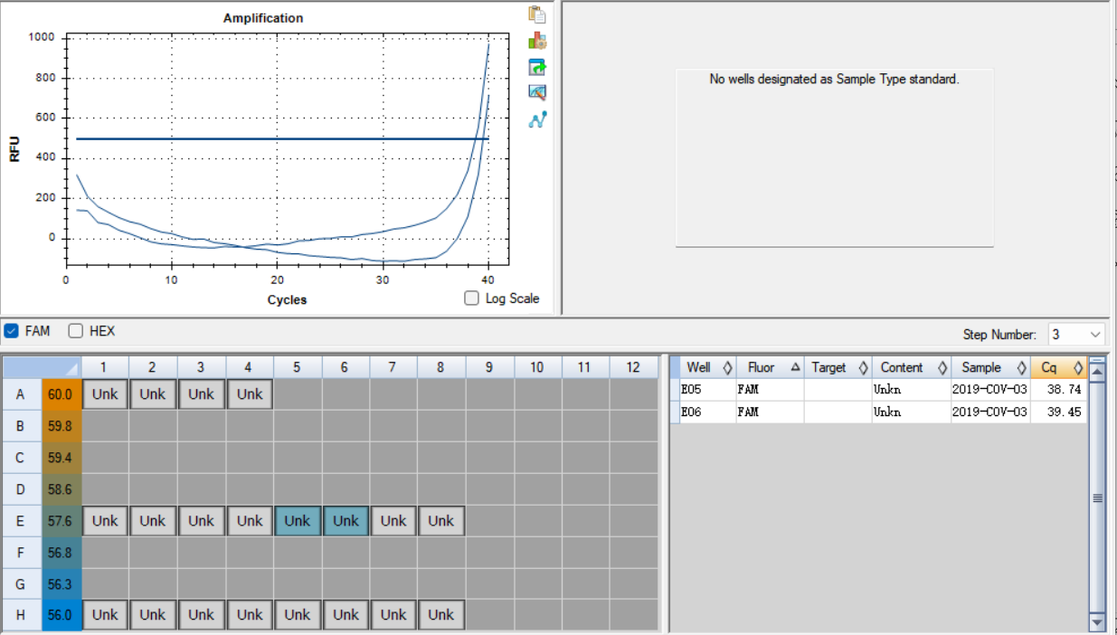The image size is (1117, 635).
Task: Click the 57.6 temperature gradient cell
Action: coord(62,521)
